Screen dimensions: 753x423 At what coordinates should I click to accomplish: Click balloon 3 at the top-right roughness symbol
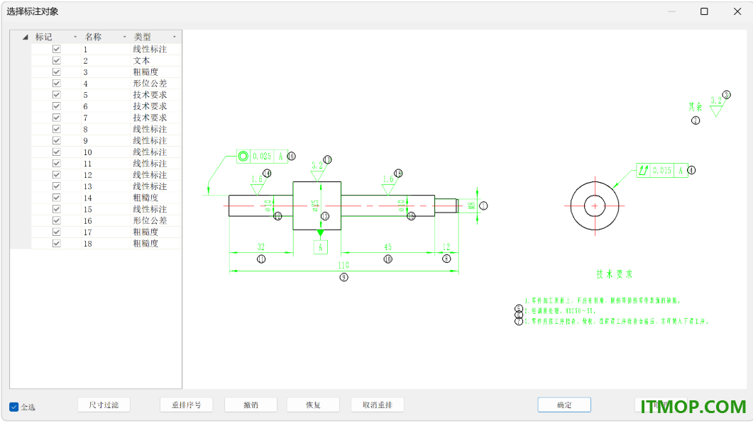[x=727, y=94]
